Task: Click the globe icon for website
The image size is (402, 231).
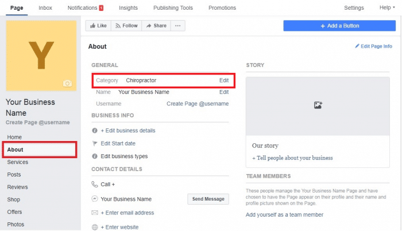Action: point(95,227)
